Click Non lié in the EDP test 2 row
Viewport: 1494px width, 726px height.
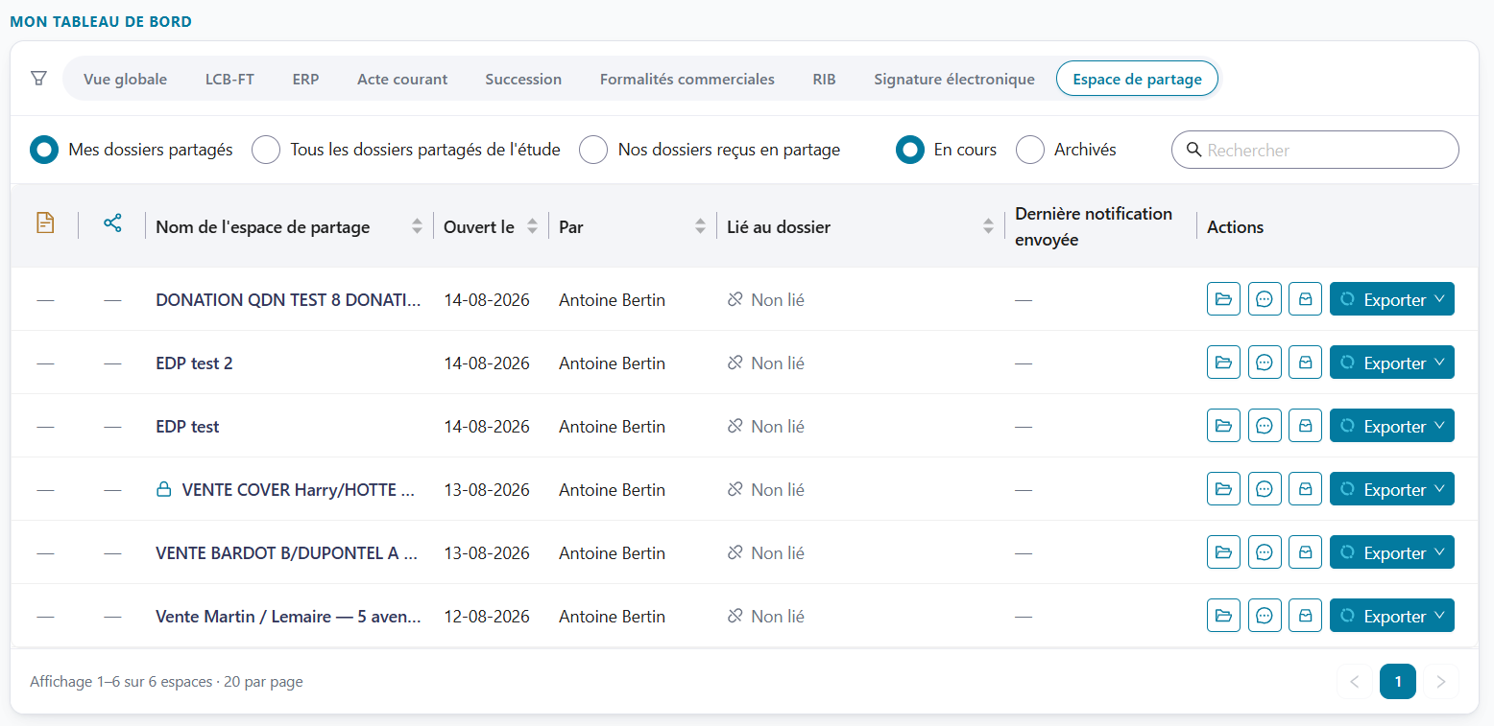pos(765,363)
